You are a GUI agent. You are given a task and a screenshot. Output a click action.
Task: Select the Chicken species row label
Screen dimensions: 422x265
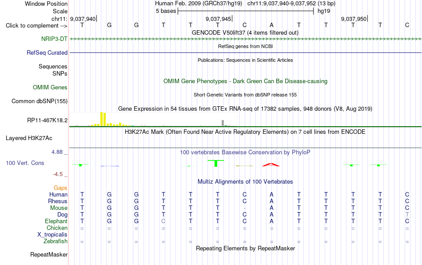(57, 228)
